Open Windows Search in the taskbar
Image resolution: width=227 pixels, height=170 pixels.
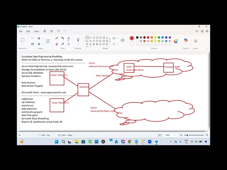tap(63, 142)
